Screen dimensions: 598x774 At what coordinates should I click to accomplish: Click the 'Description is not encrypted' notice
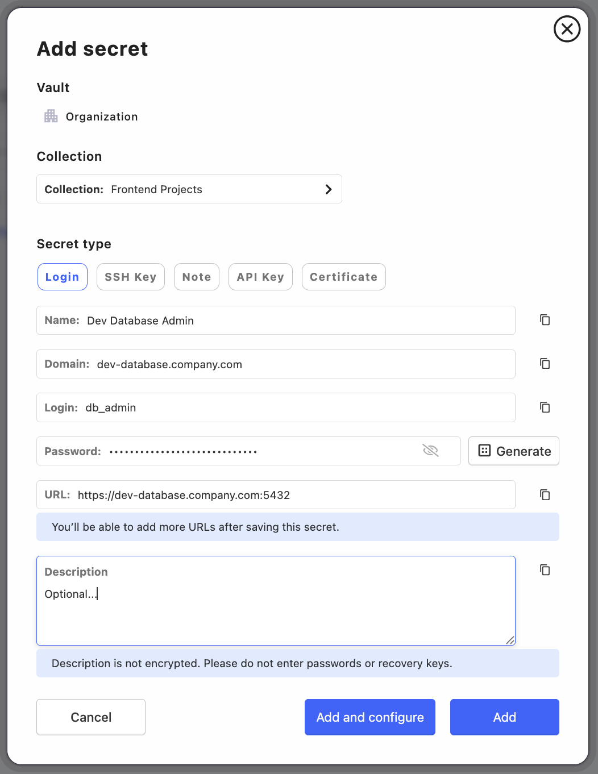(x=298, y=663)
